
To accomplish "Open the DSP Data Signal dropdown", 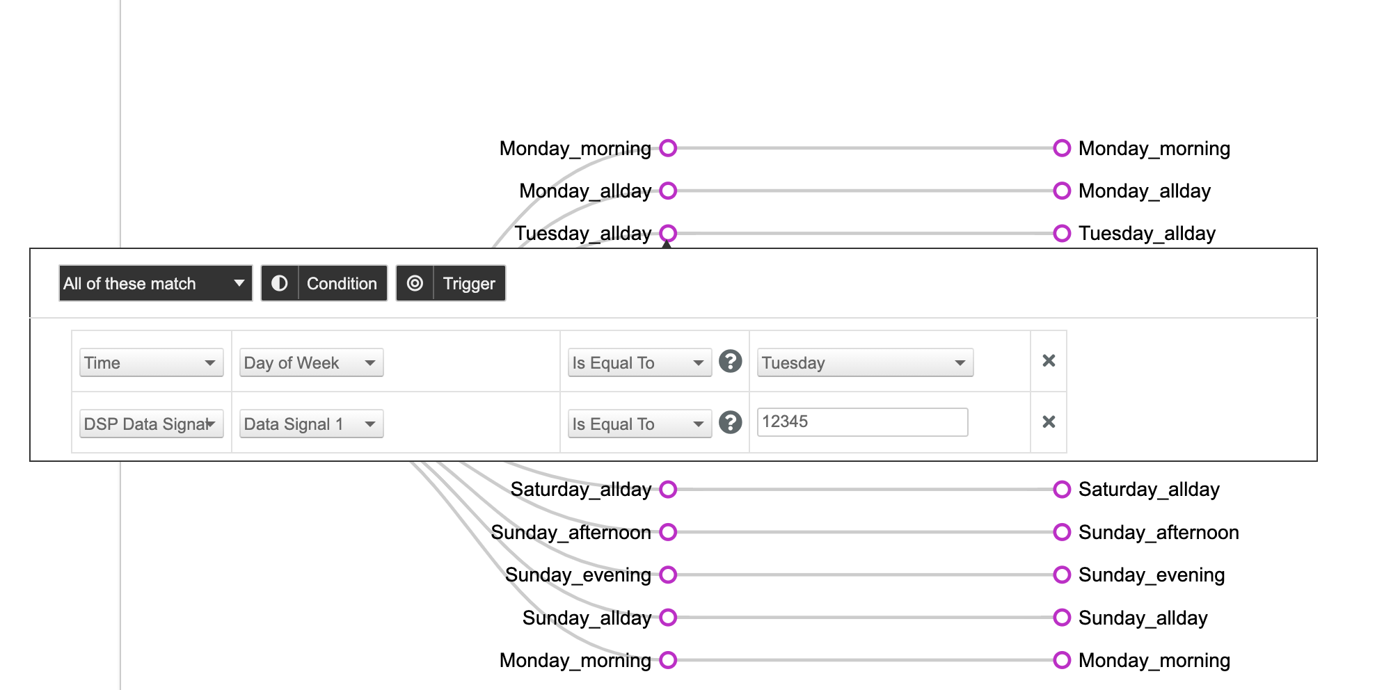I will click(x=151, y=424).
